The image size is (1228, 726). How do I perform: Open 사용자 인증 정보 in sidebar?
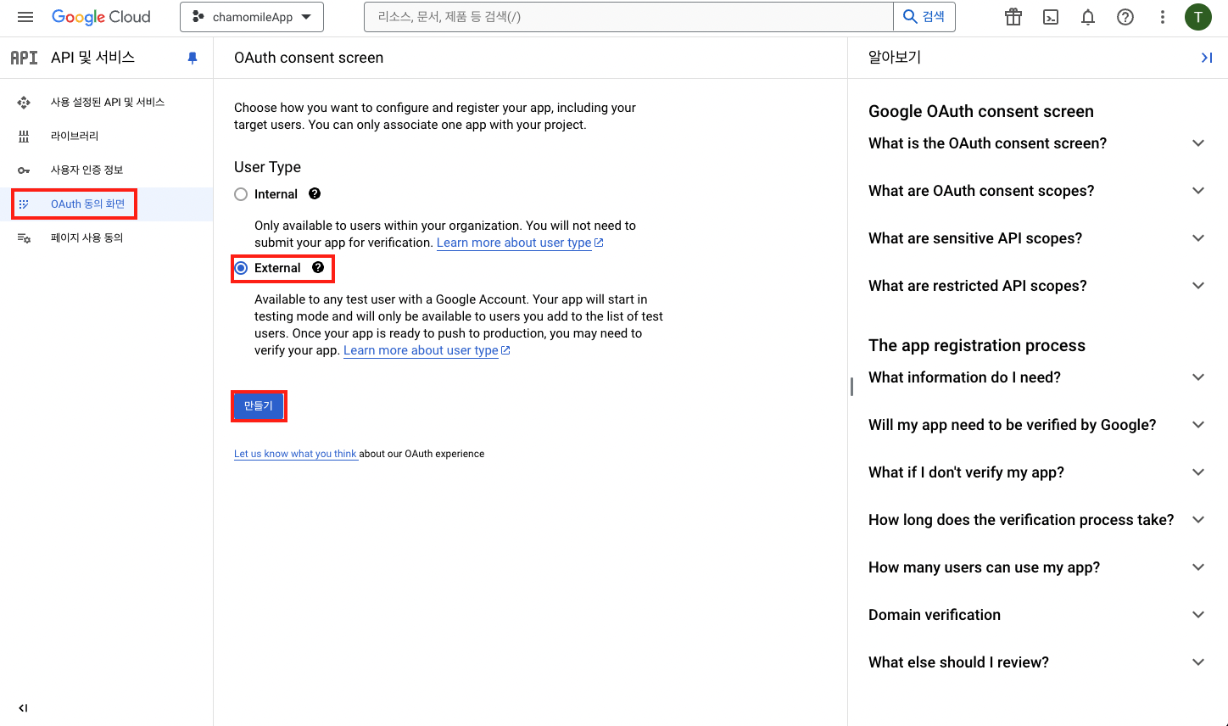[x=87, y=170]
